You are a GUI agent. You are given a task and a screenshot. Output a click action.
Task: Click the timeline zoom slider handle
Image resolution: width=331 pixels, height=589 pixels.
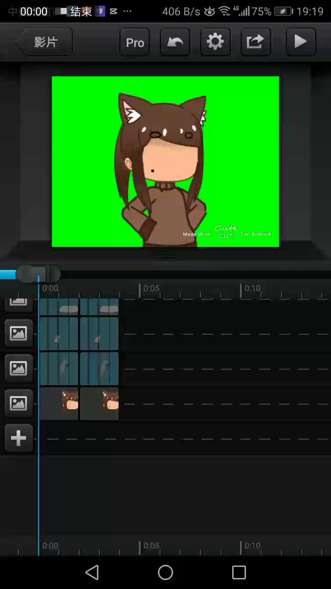click(x=38, y=274)
